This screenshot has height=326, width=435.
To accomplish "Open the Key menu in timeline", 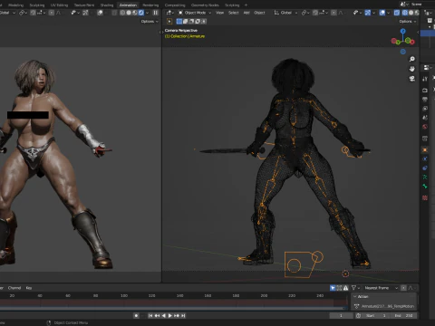I will point(29,288).
